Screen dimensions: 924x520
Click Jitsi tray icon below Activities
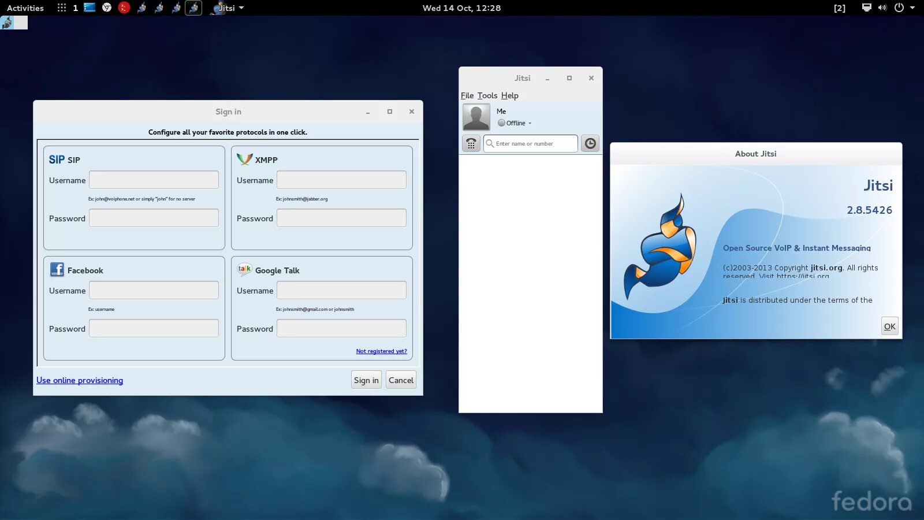point(7,23)
